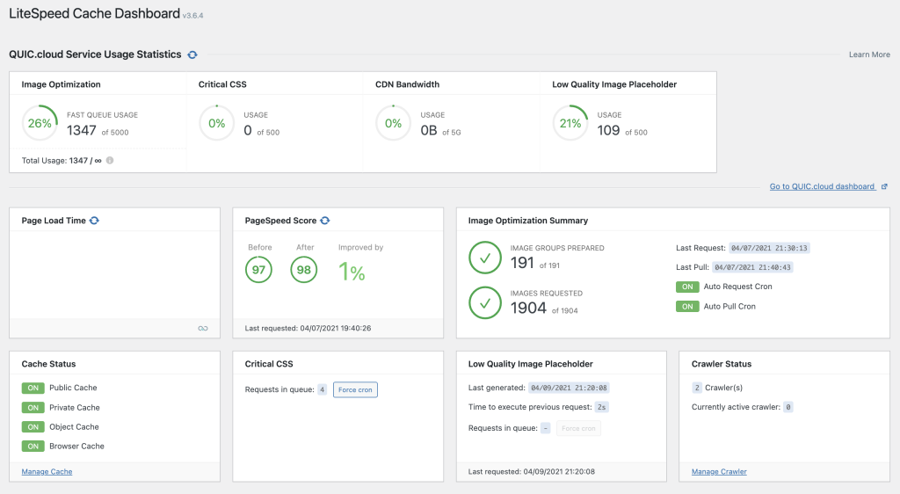The image size is (900, 494).
Task: Click the 0% CDN Bandwidth usage gauge
Action: pos(393,123)
